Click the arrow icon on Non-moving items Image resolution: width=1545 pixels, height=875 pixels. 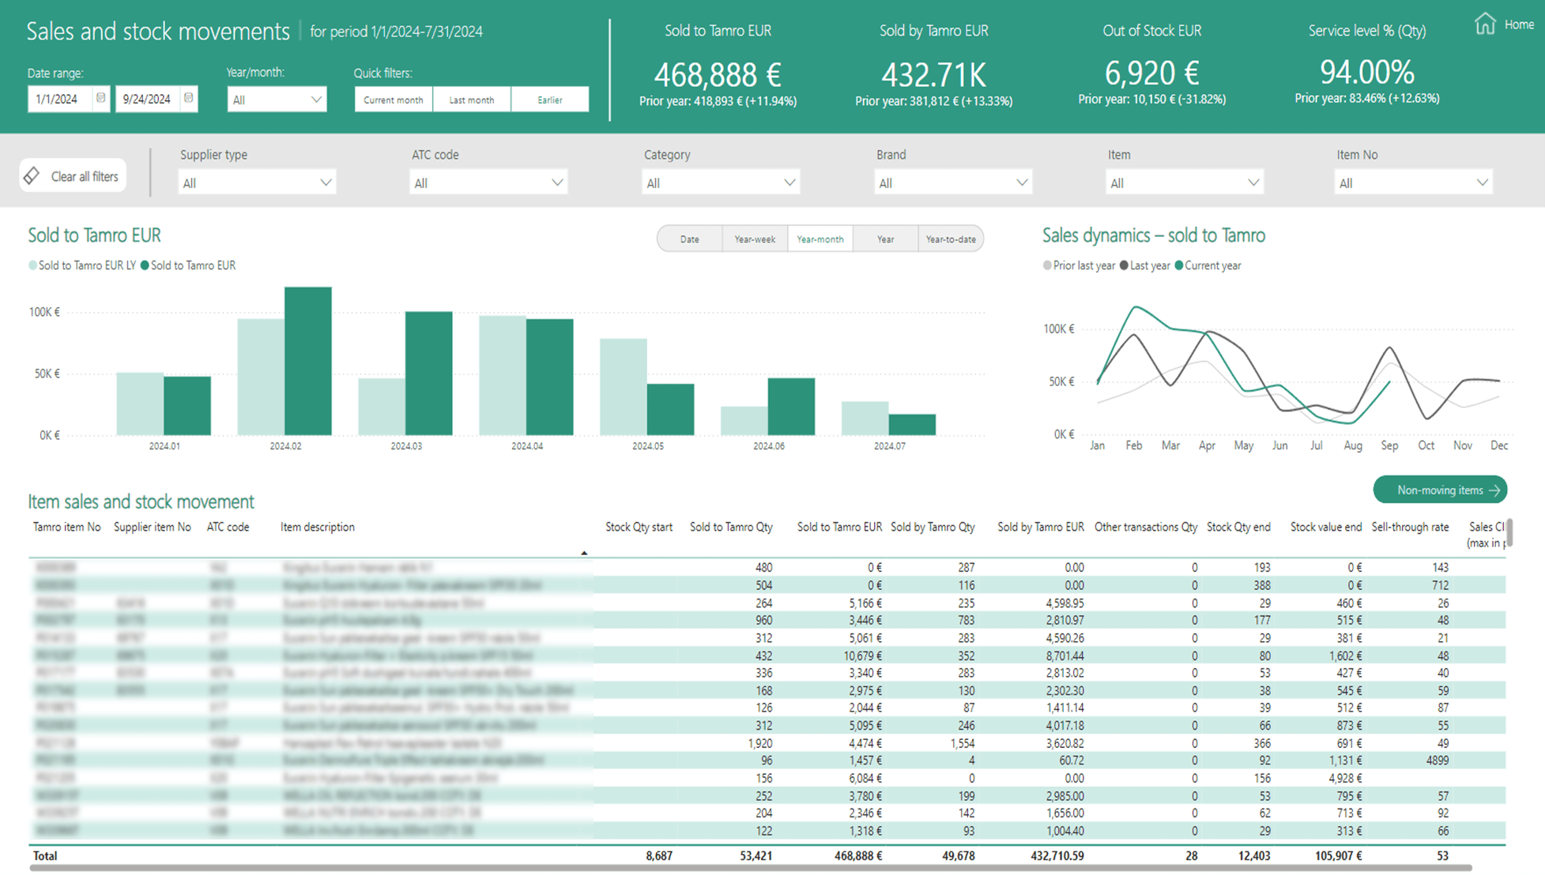pyautogui.click(x=1494, y=490)
